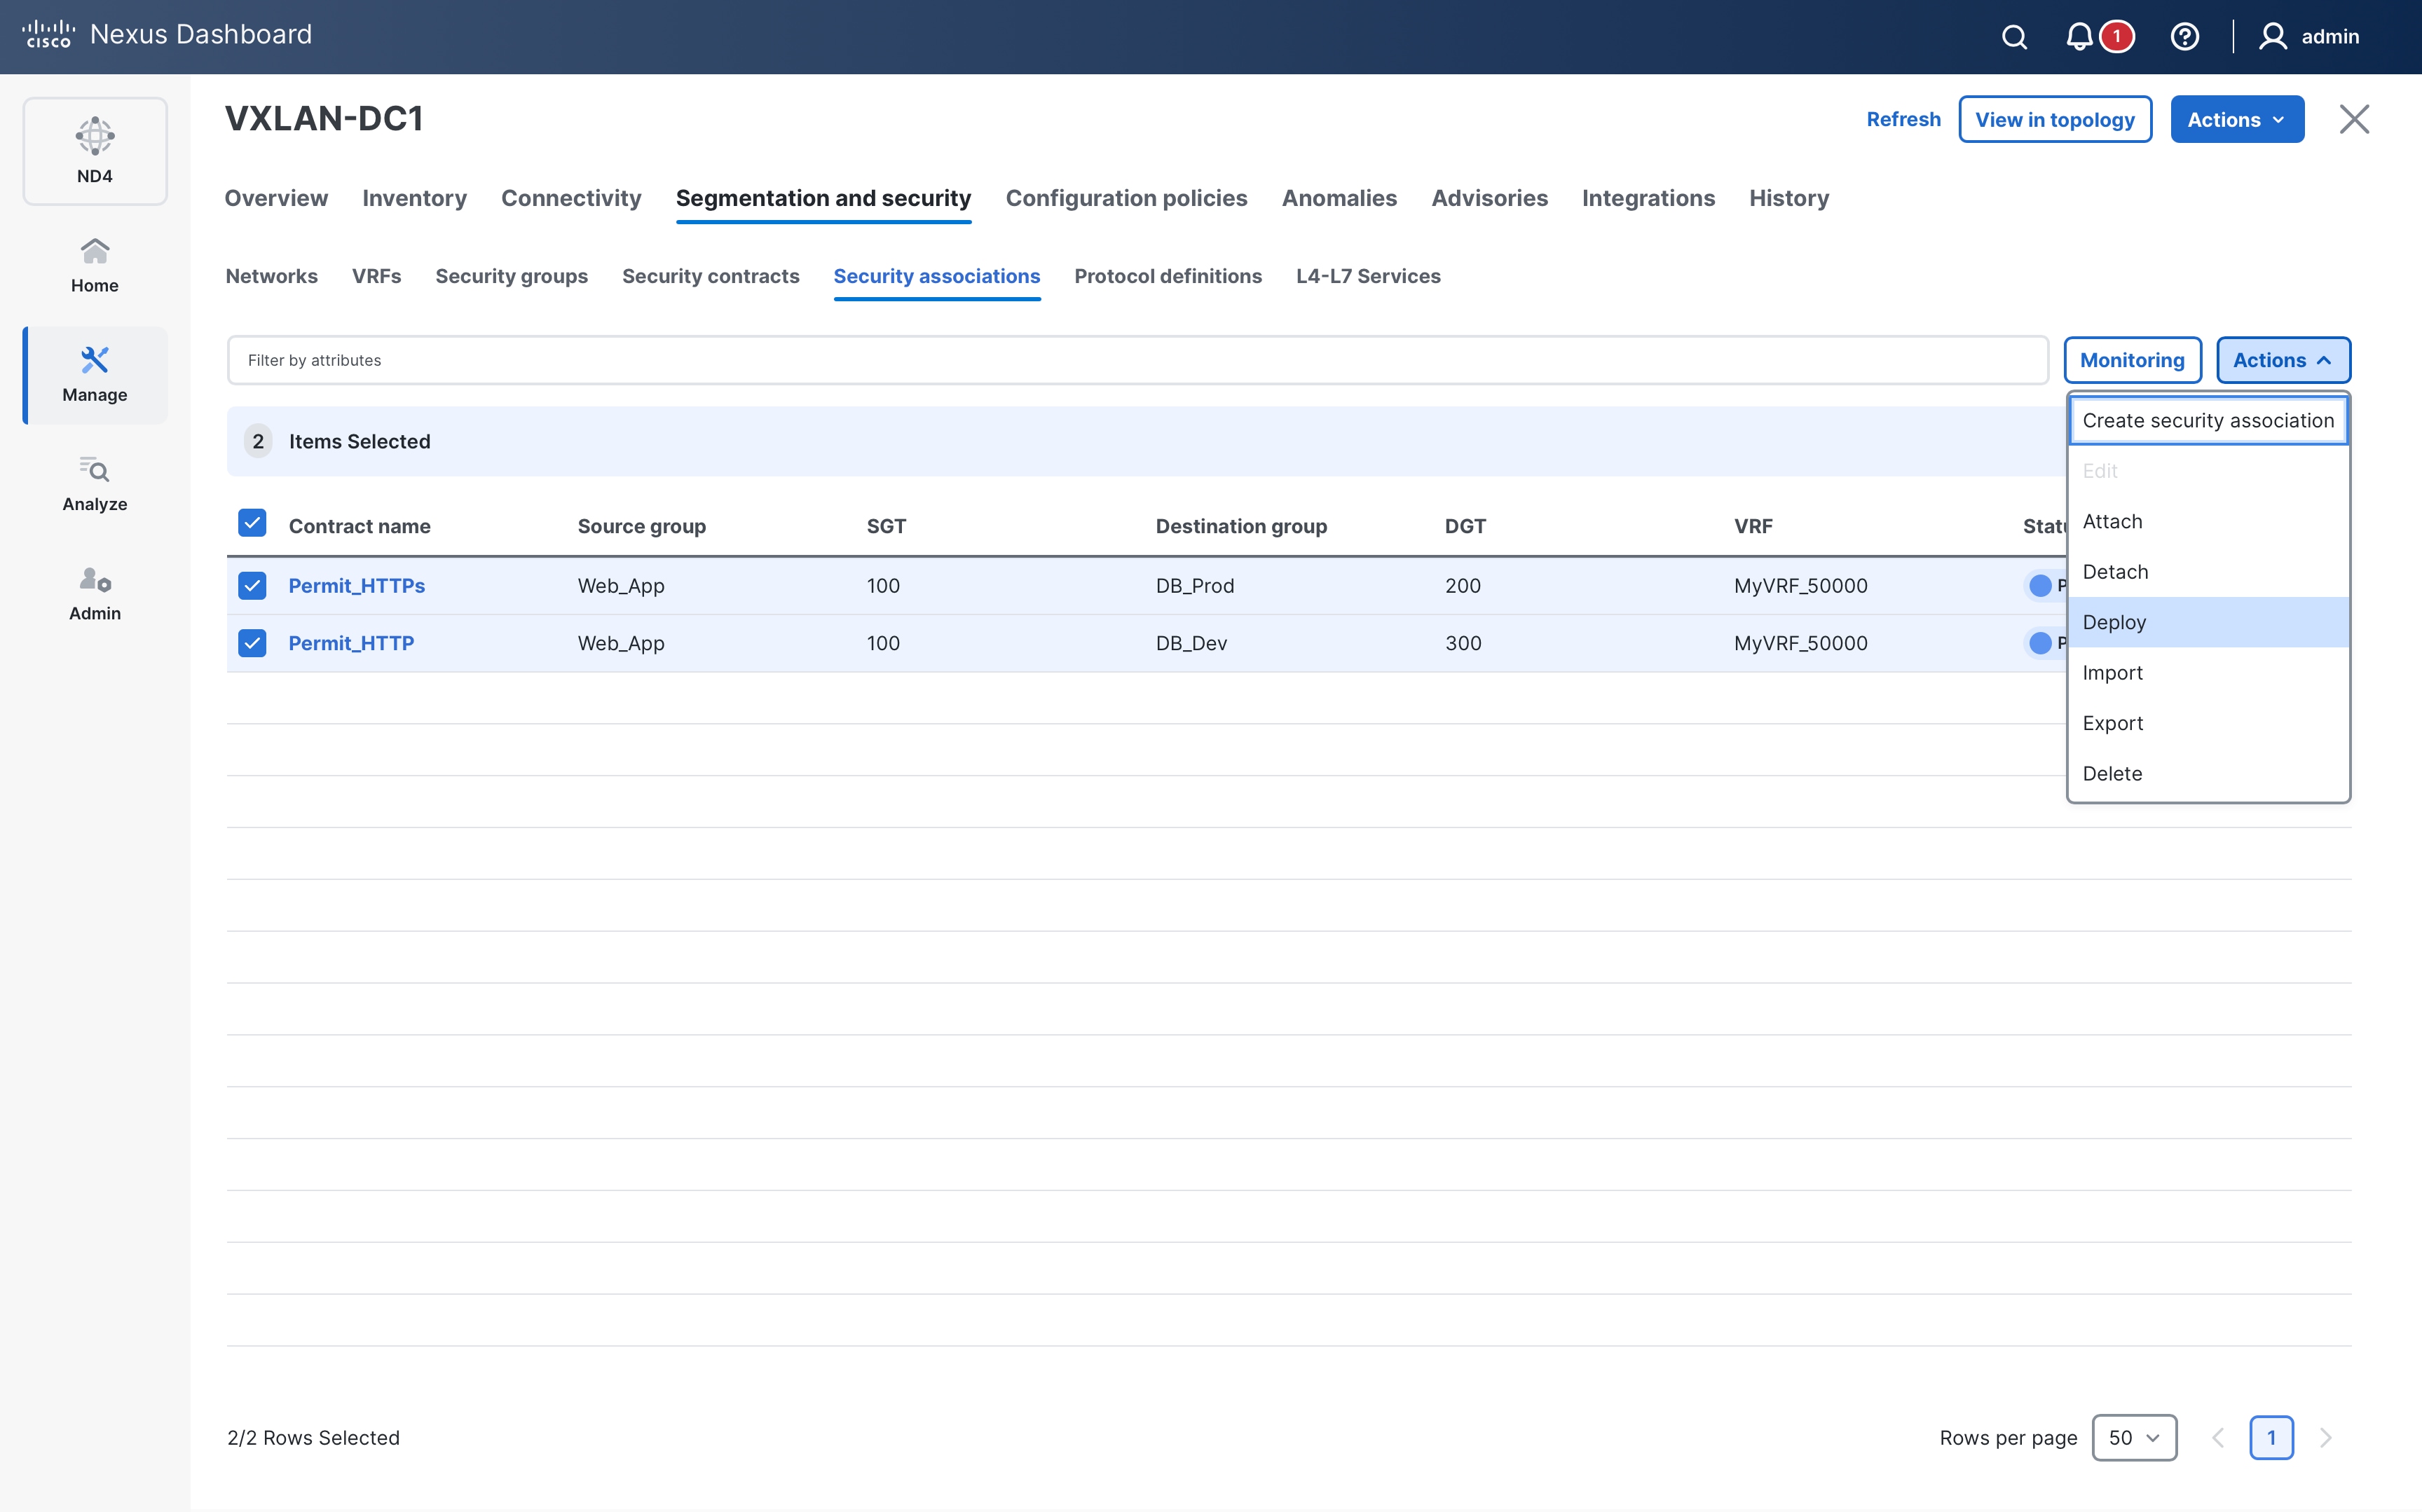
Task: Click the Filter by attributes field
Action: coord(1137,360)
